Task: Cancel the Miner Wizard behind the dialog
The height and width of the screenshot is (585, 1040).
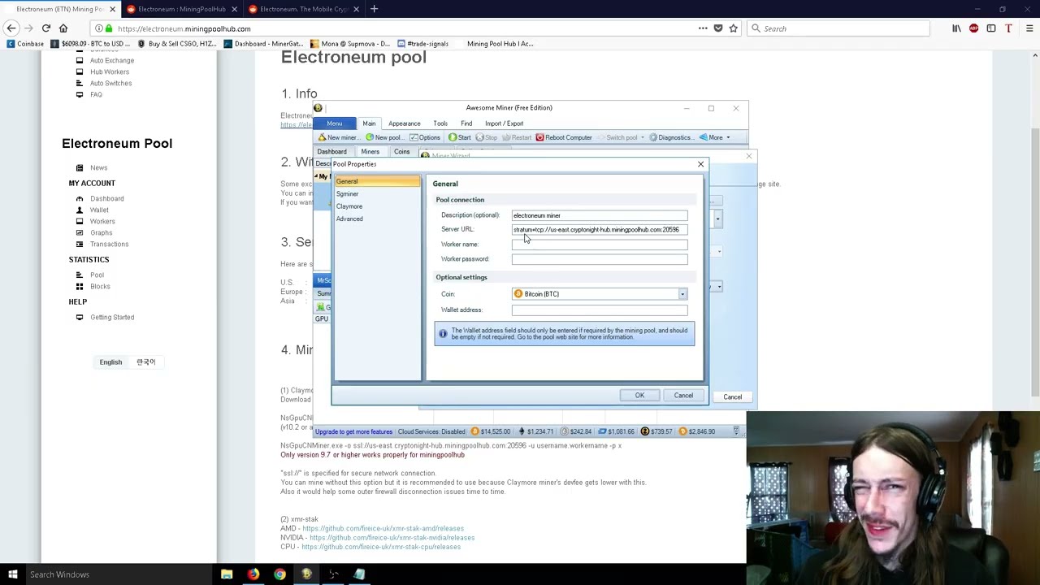Action: click(732, 396)
